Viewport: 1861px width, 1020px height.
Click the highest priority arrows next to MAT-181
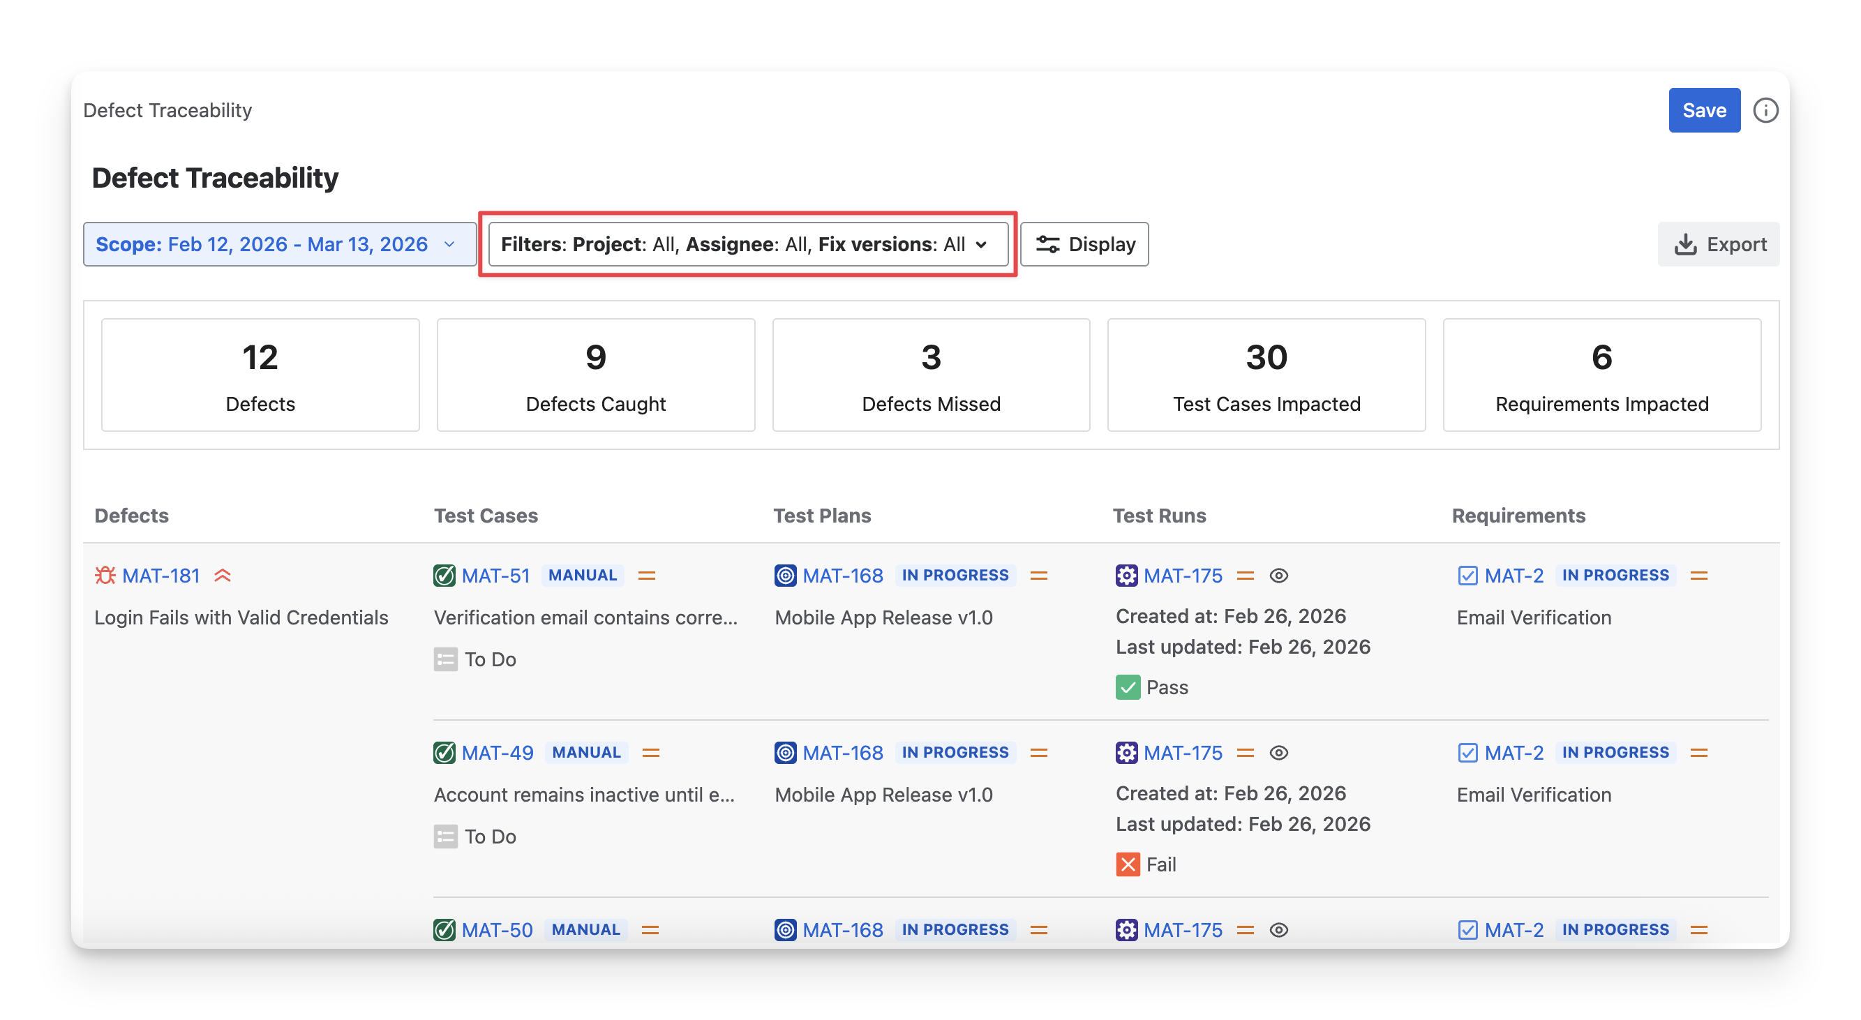coord(223,575)
